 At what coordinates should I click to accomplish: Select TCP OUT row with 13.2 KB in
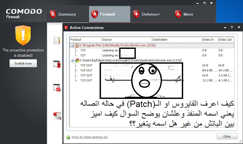tap(152, 80)
